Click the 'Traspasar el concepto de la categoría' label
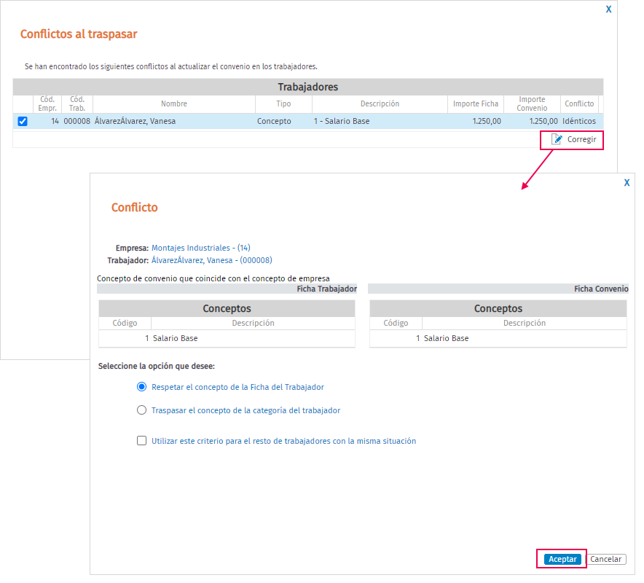The image size is (644, 583). tap(246, 410)
